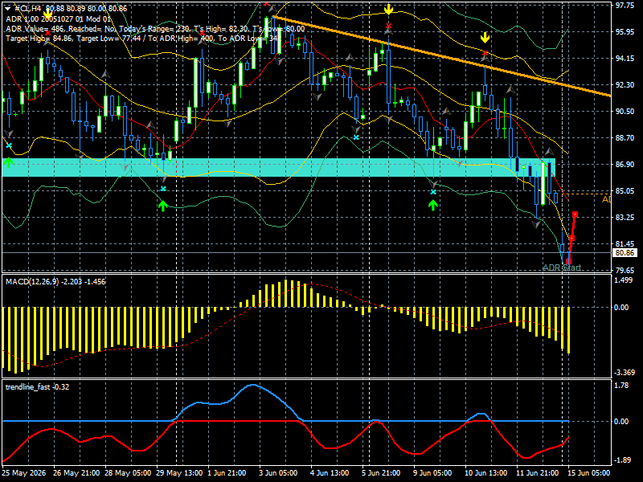643x482 pixels.
Task: Select the -1.89 trendline_fast scale value
Action: [622, 460]
